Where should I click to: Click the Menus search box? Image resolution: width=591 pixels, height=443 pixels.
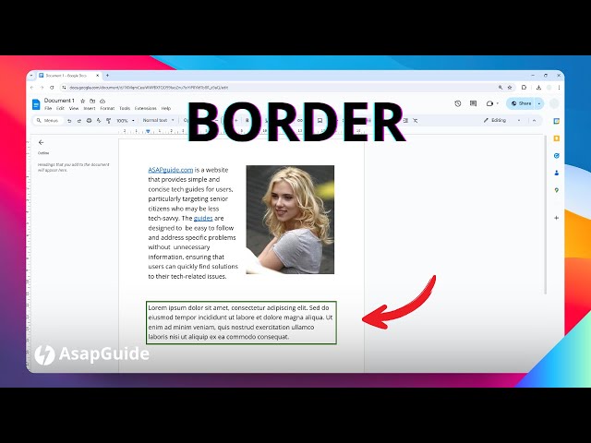click(48, 121)
